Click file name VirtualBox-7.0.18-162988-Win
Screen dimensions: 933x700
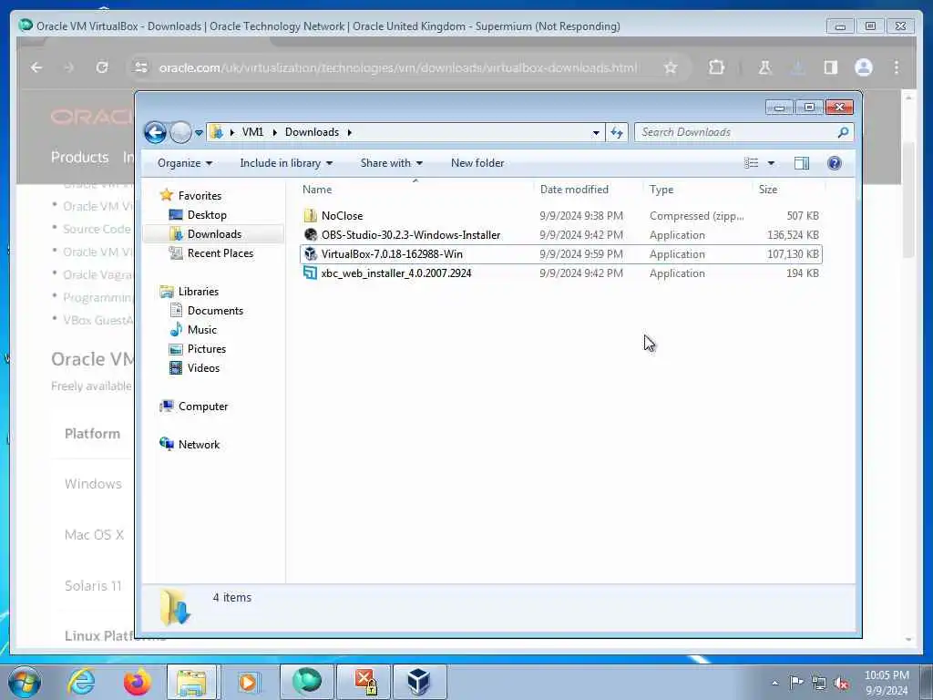tap(392, 254)
